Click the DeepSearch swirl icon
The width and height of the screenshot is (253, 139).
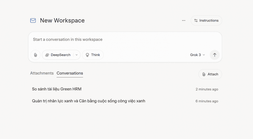pos(47,55)
